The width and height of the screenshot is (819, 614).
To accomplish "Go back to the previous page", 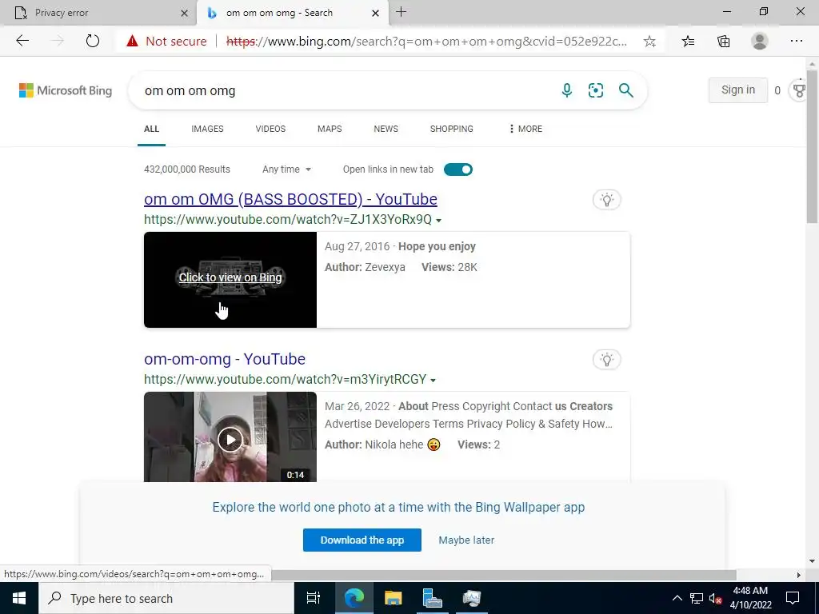I will 22,41.
